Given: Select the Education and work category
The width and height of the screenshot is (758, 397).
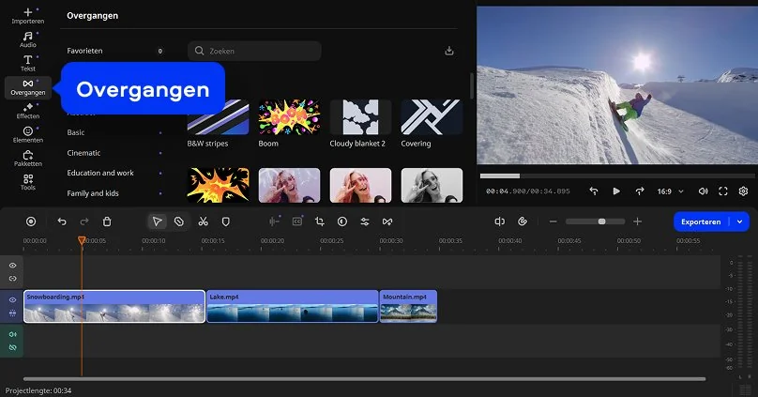Looking at the screenshot, I should coord(100,173).
